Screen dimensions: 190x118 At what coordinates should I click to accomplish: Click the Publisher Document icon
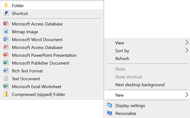(x=6, y=63)
